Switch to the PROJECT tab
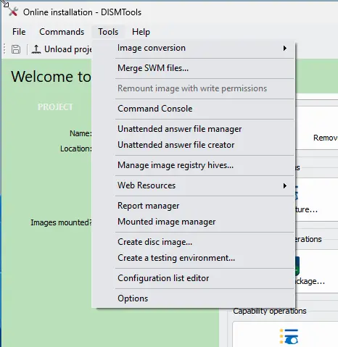This screenshot has width=338, height=347. [55, 107]
